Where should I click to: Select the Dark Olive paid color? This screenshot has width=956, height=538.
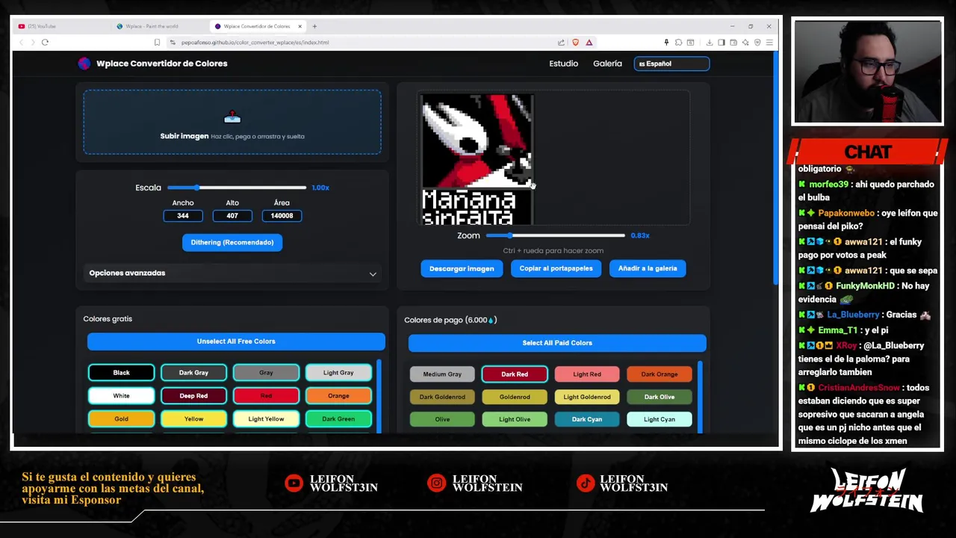click(x=659, y=397)
